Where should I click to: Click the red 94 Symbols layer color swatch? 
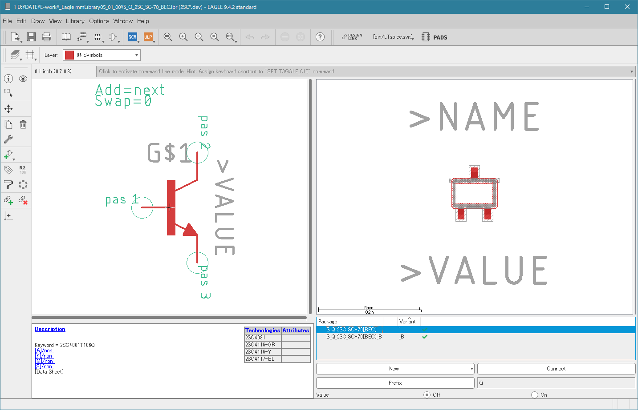click(69, 55)
